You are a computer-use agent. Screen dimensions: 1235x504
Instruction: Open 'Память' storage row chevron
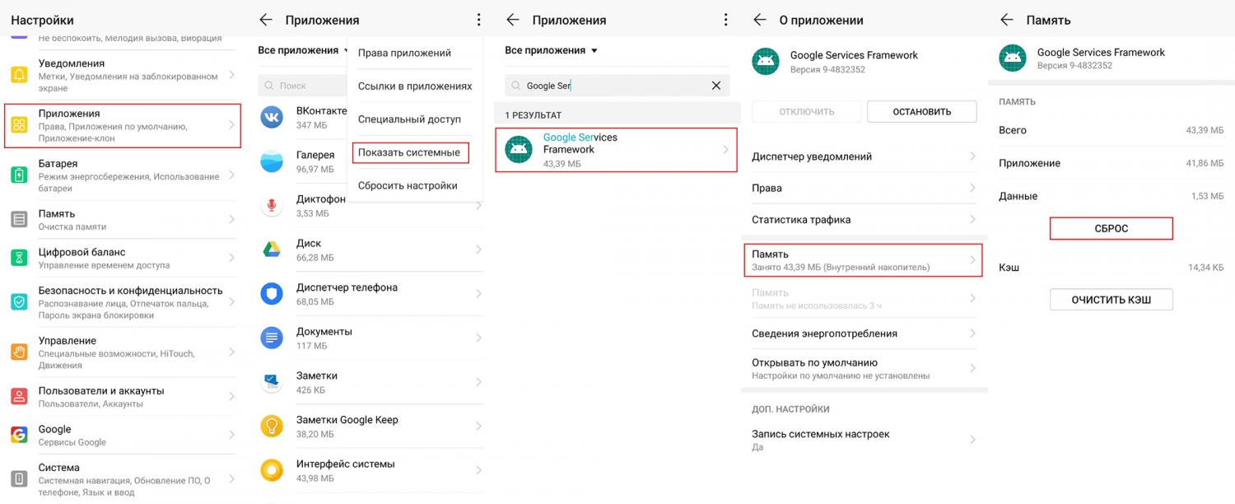(972, 260)
